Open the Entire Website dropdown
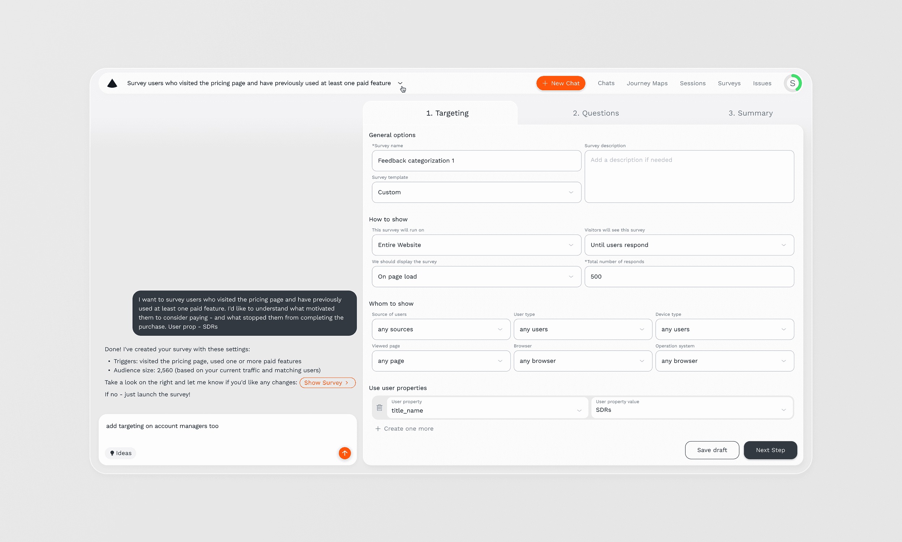The height and width of the screenshot is (542, 902). point(476,245)
